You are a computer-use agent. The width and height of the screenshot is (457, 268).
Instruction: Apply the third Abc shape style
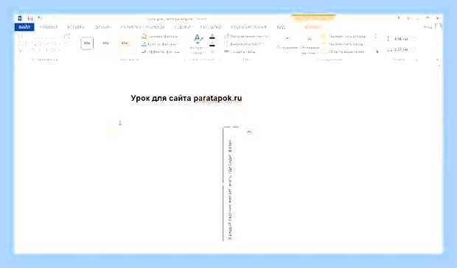tap(125, 43)
